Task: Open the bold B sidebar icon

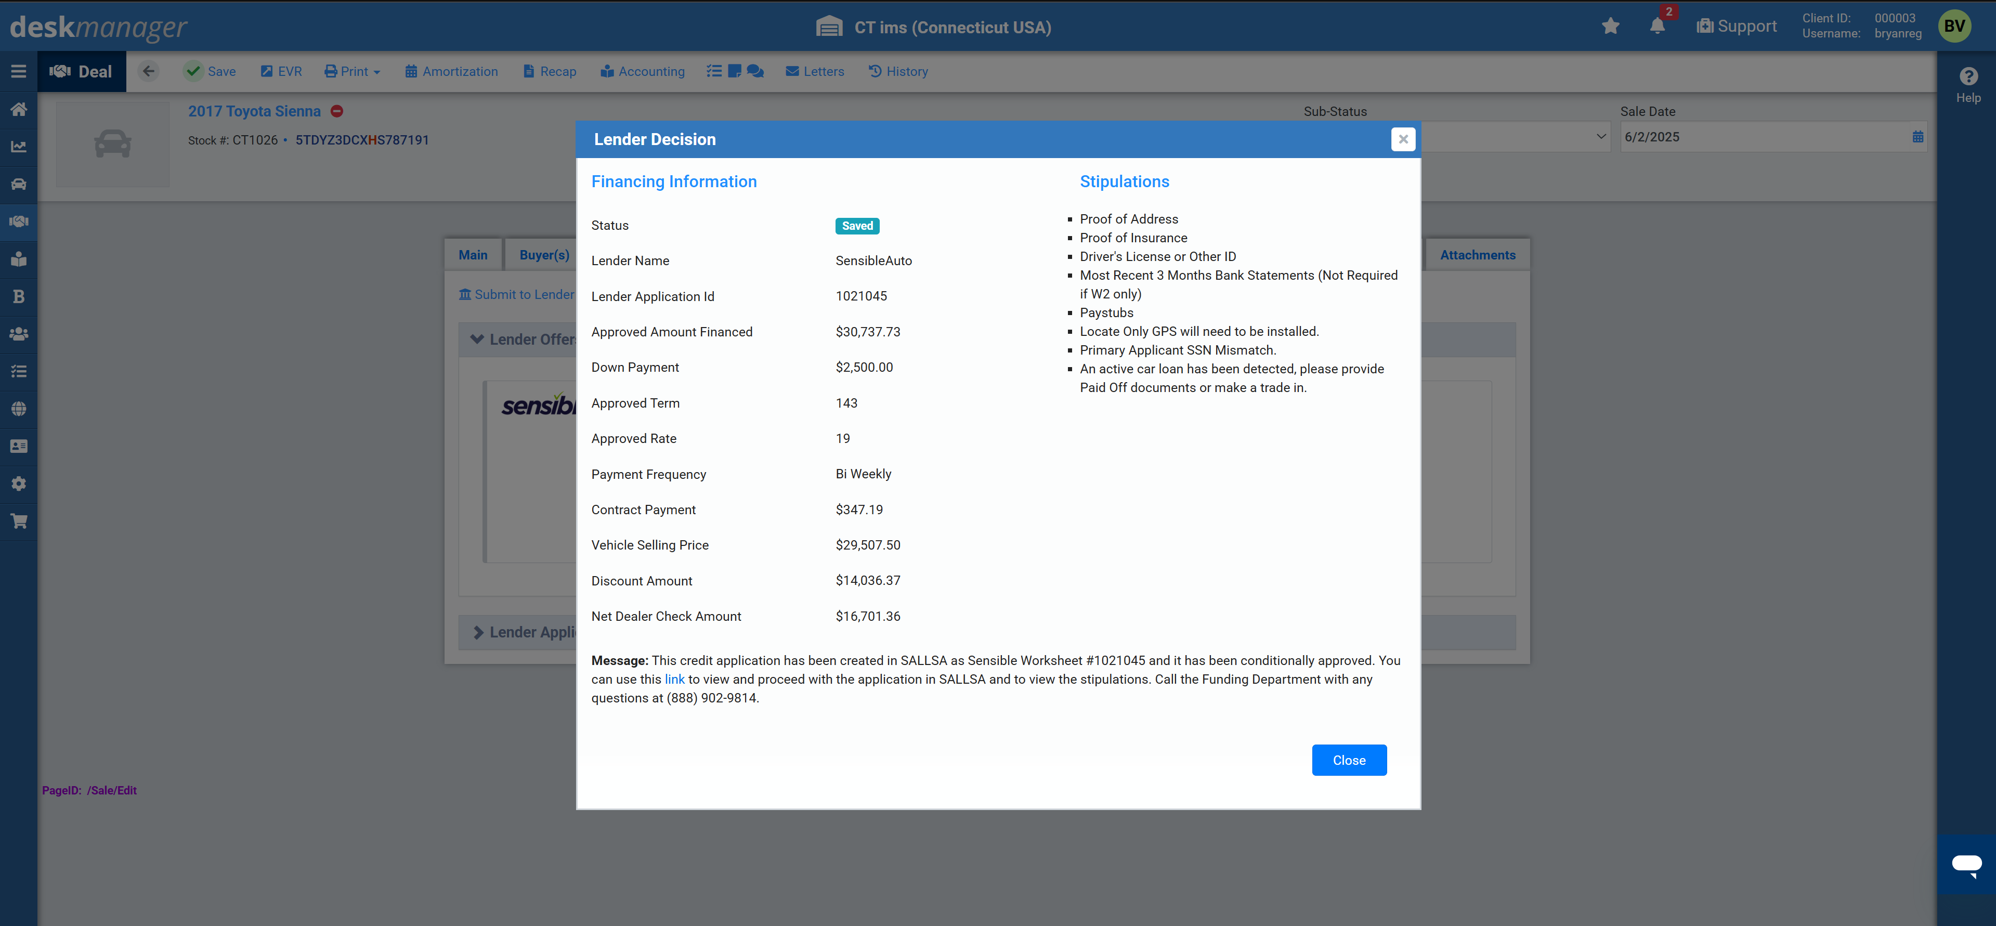Action: pos(19,296)
